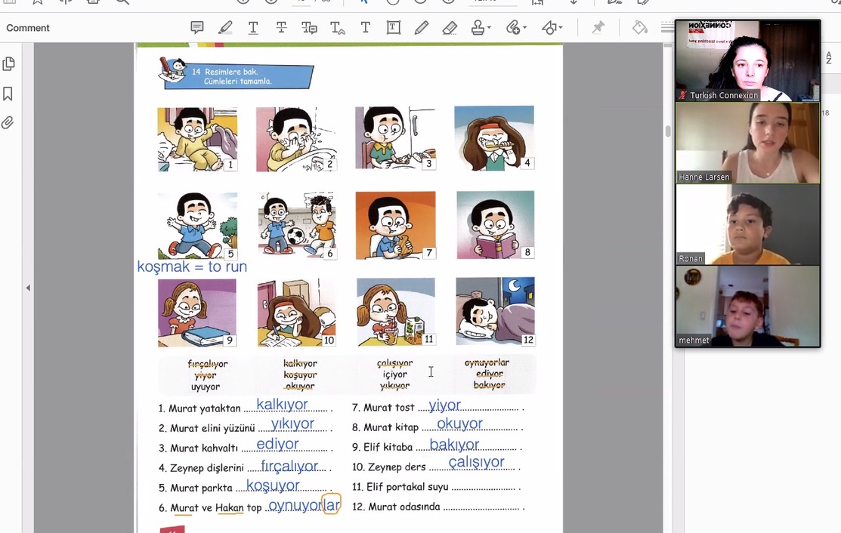Toggle the keep tool selected pin
This screenshot has width=841, height=533.
click(x=598, y=28)
